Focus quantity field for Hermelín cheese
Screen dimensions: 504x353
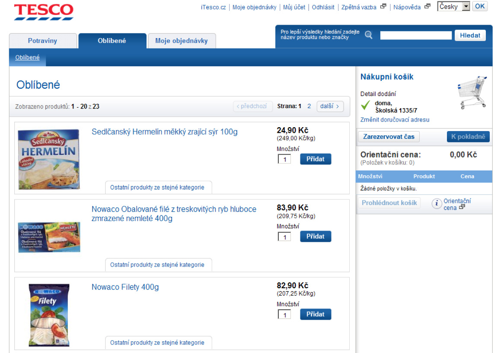284,159
